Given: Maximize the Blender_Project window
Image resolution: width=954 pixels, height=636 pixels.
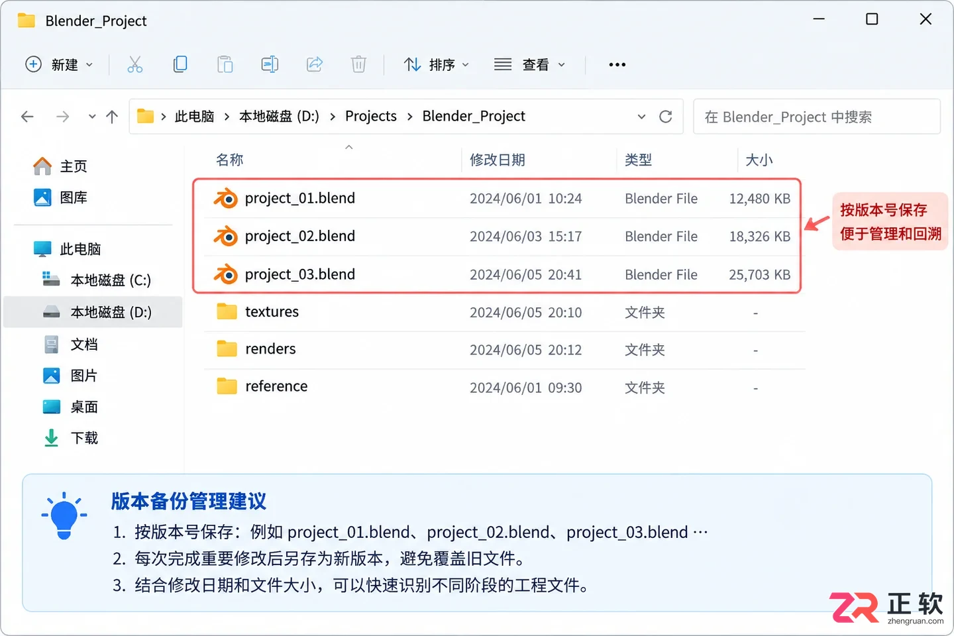Looking at the screenshot, I should click(x=872, y=19).
